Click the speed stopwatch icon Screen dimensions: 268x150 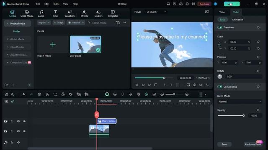(63, 94)
